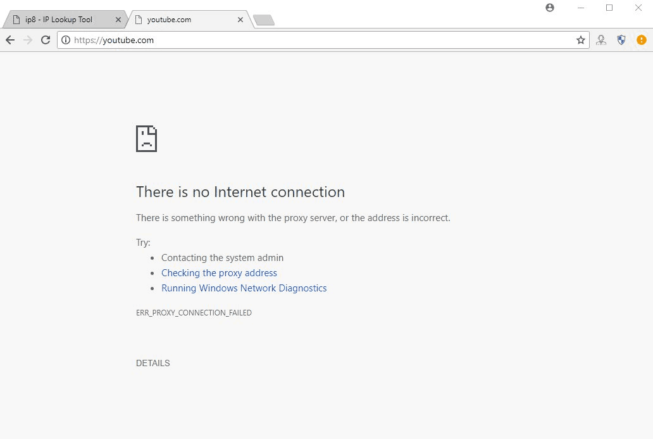The width and height of the screenshot is (653, 439).
Task: Close the youtube.com tab
Action: [x=240, y=20]
